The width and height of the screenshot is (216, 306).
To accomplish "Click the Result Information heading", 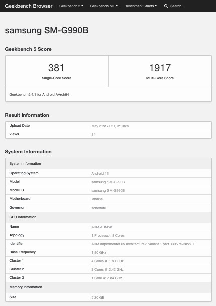I will 27,115.
